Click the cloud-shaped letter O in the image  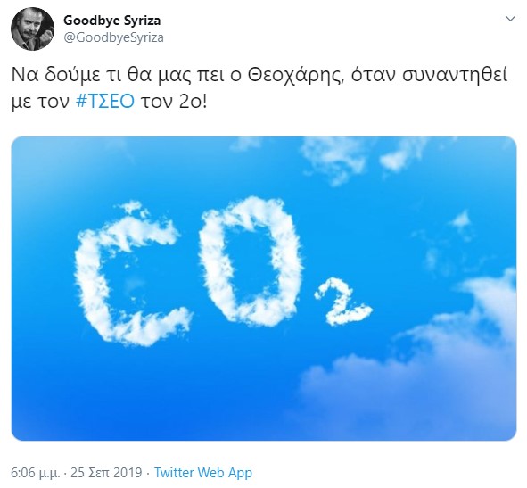pos(251,261)
